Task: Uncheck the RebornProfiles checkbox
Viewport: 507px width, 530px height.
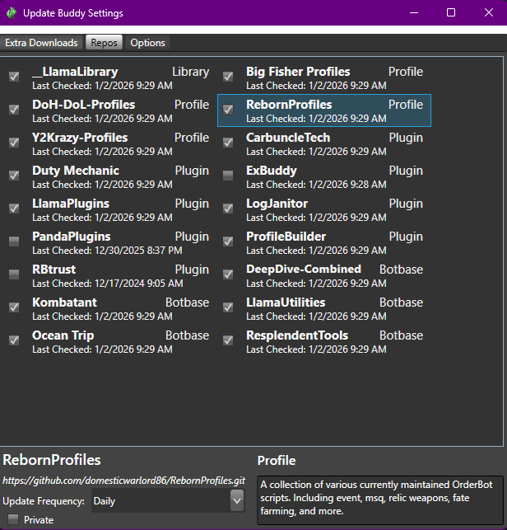Action: pyautogui.click(x=228, y=110)
